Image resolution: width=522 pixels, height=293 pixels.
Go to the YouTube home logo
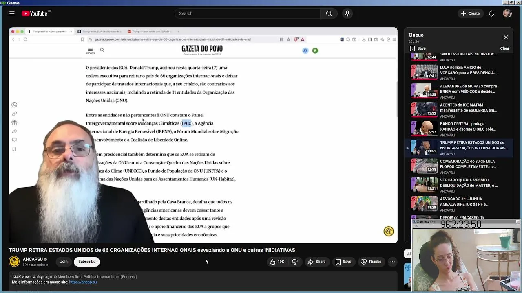[x=35, y=13]
